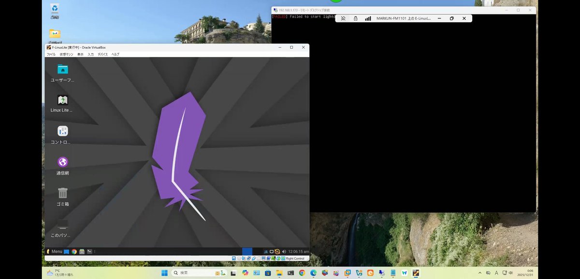Open file manager in Linux Lite panel
Screen dimensions: 580x279
[82, 251]
